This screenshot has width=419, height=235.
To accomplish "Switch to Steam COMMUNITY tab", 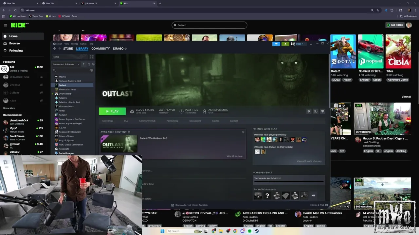I will [x=100, y=49].
